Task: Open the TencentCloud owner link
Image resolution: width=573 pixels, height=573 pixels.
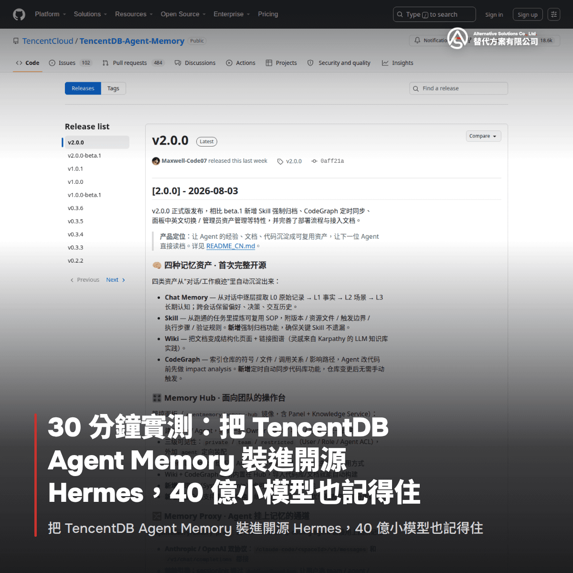Action: (48, 41)
